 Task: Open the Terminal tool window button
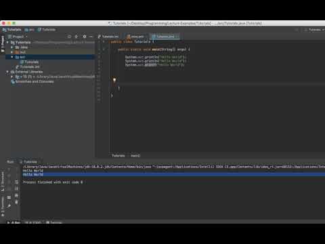pyautogui.click(x=54, y=222)
